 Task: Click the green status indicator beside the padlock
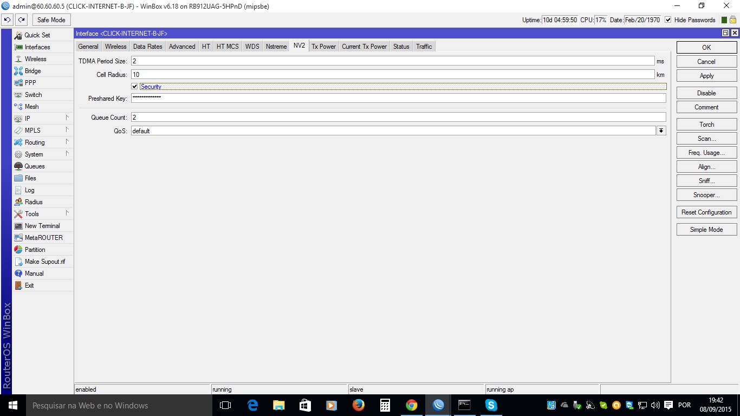(x=724, y=20)
